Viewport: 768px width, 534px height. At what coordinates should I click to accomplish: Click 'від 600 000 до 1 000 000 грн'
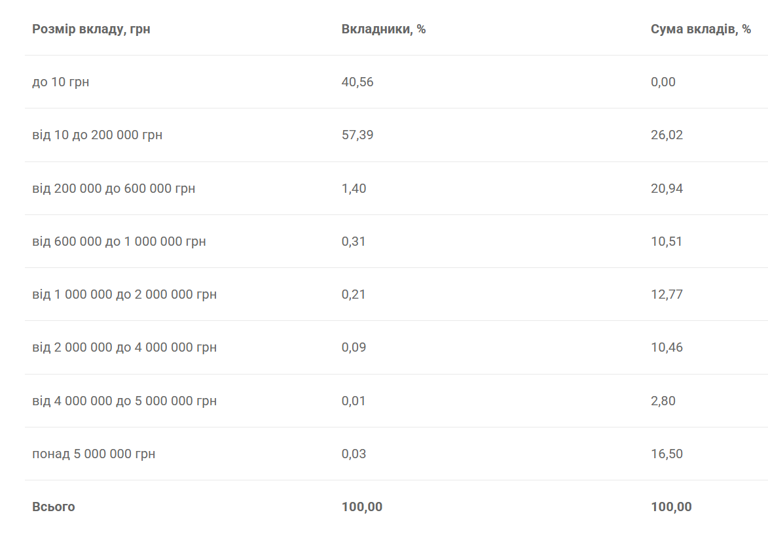point(119,242)
